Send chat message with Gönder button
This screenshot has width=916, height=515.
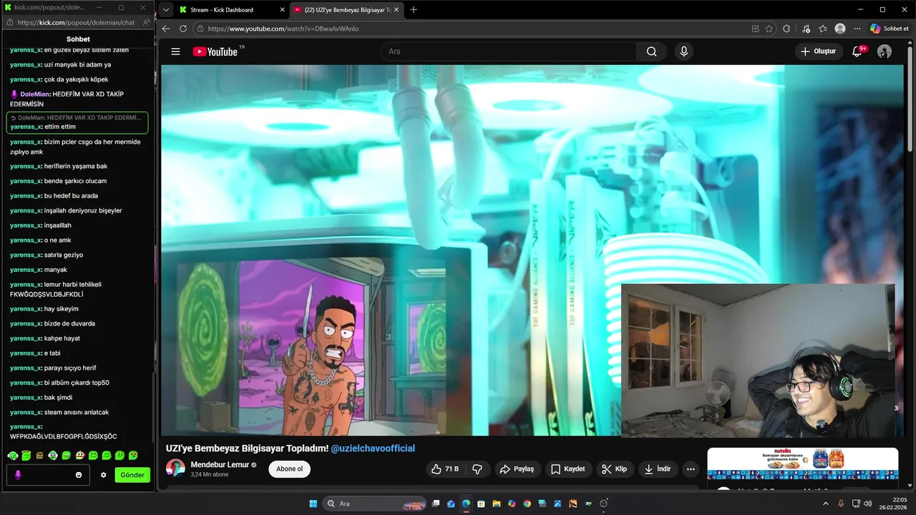[132, 475]
